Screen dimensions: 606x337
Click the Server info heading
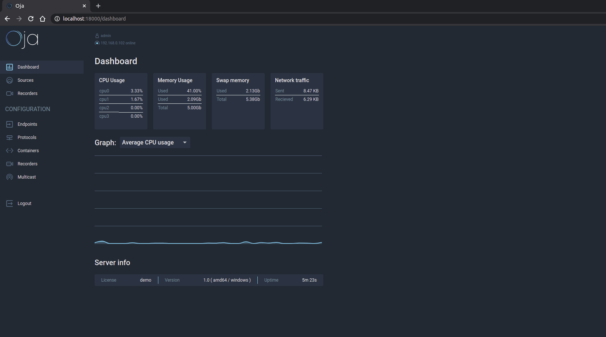click(112, 263)
